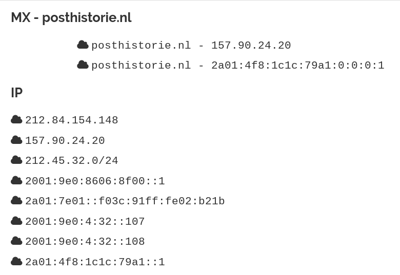Click cloud icon next to 212.84.154.148
This screenshot has width=400, height=275.
(x=16, y=120)
